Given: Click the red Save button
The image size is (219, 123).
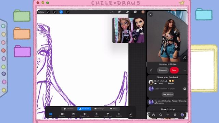Looking at the screenshot, I should click(174, 70).
